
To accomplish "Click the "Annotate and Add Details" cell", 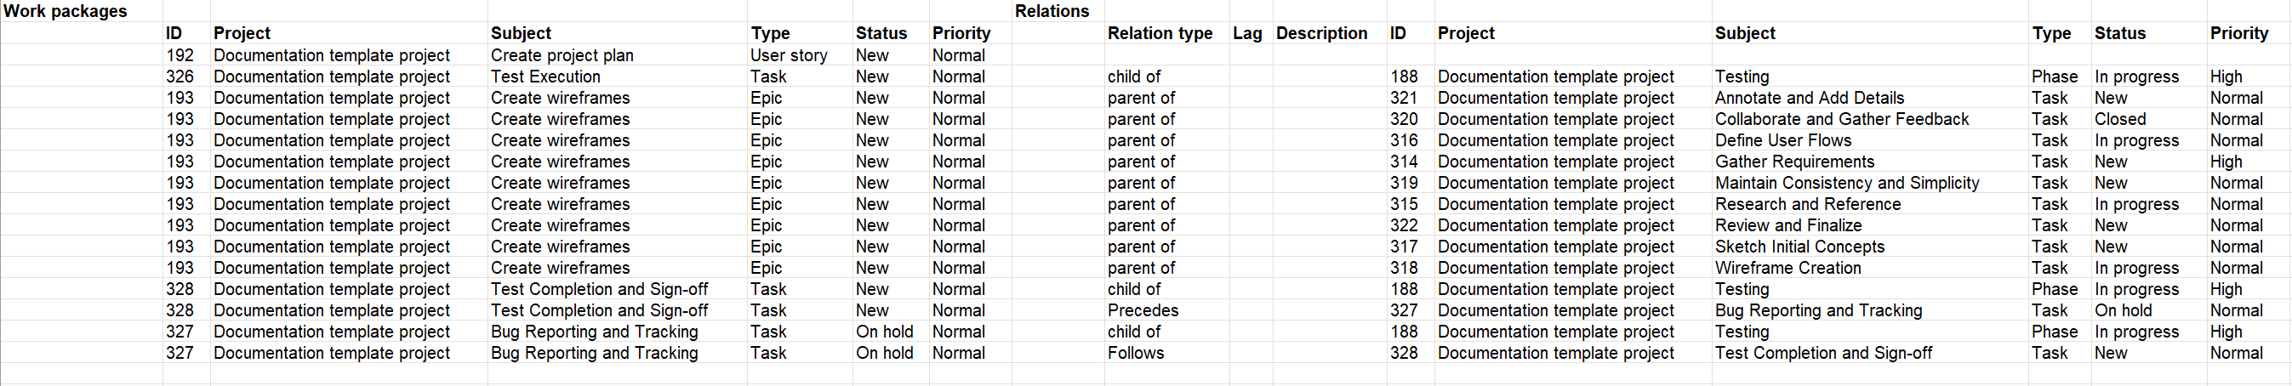I will [1810, 98].
